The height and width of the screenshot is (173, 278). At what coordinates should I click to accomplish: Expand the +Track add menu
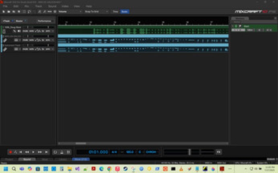[x=7, y=21]
